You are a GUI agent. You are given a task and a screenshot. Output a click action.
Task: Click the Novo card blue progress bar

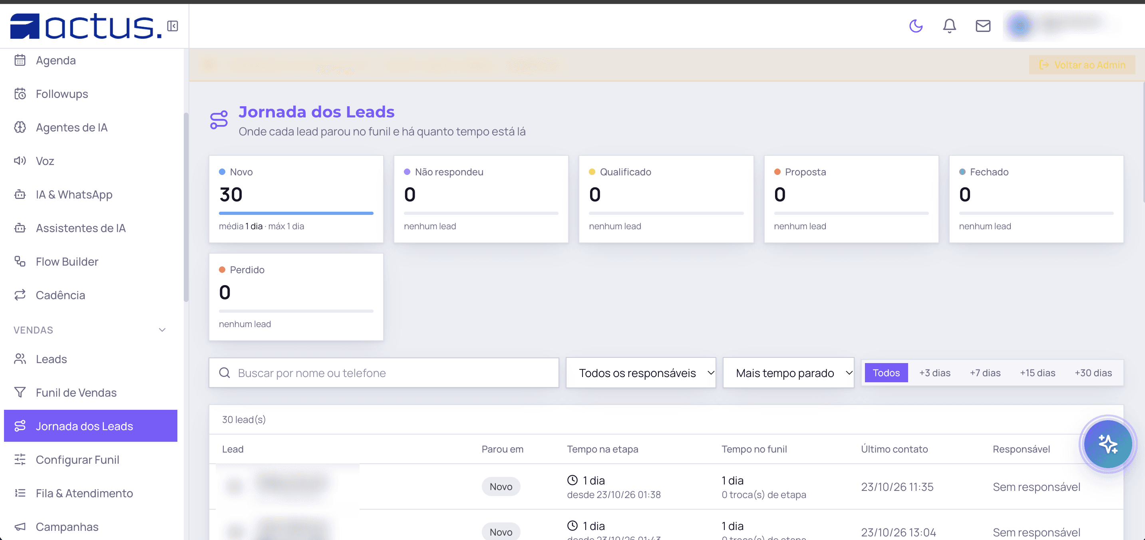(296, 213)
